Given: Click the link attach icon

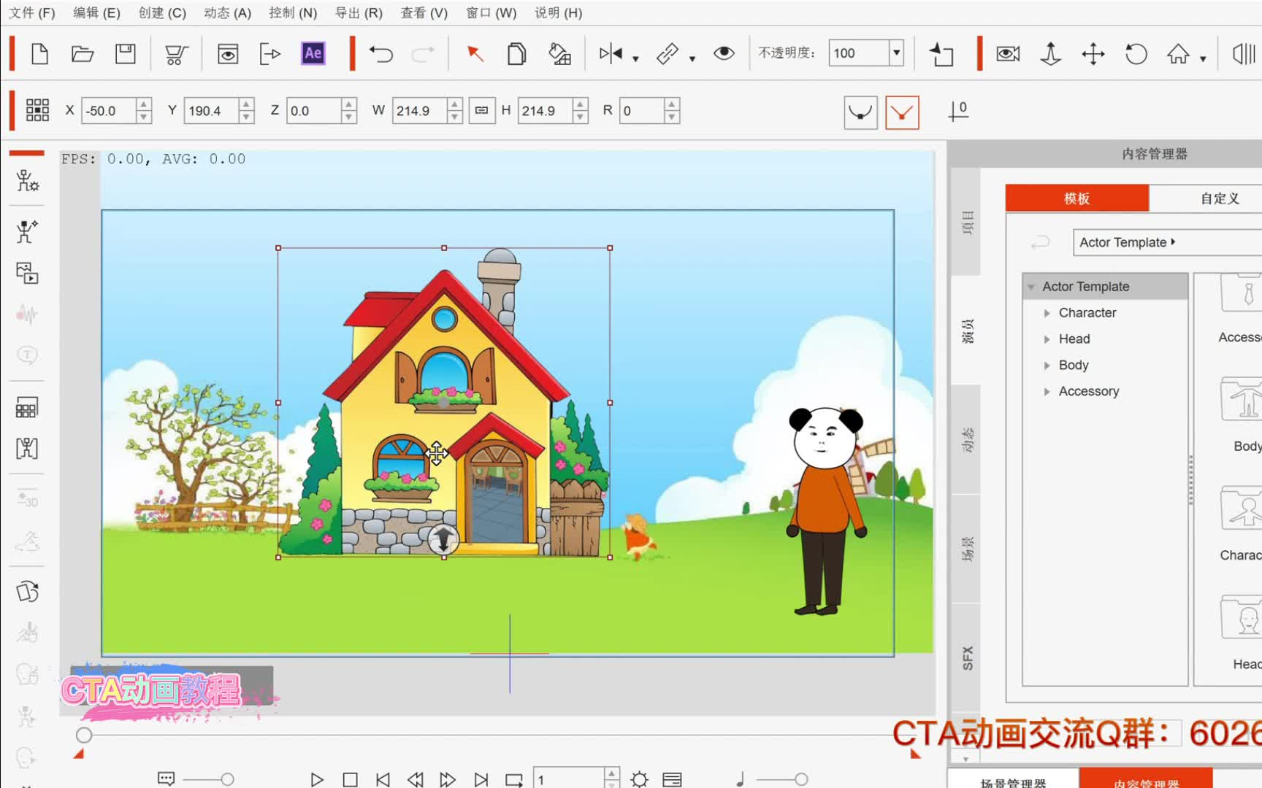Looking at the screenshot, I should coord(668,54).
